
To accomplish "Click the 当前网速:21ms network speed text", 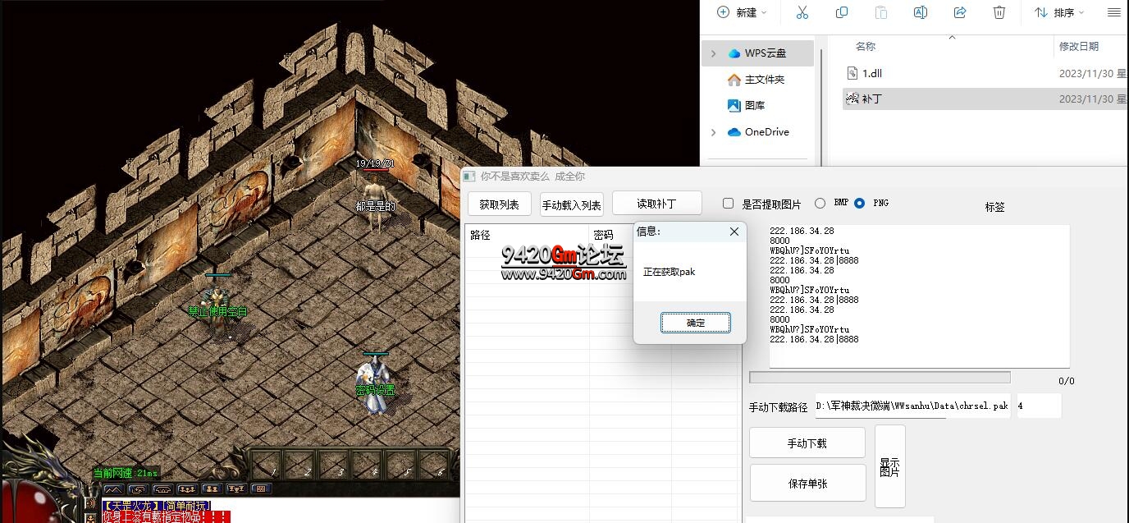I will 126,473.
